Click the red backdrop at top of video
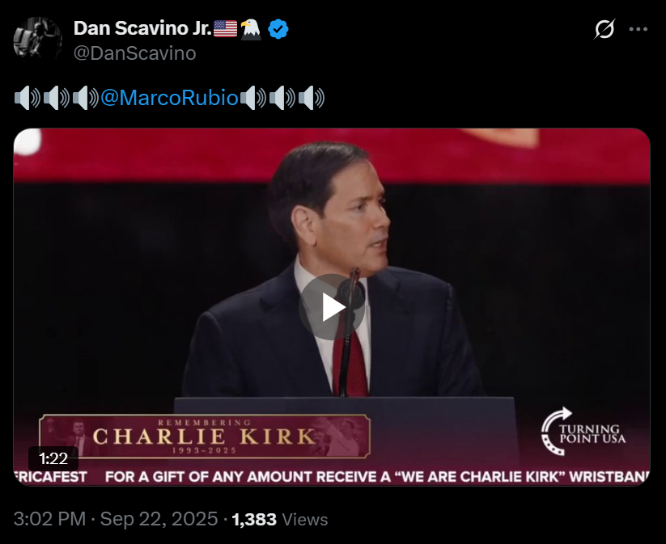 coord(331,155)
